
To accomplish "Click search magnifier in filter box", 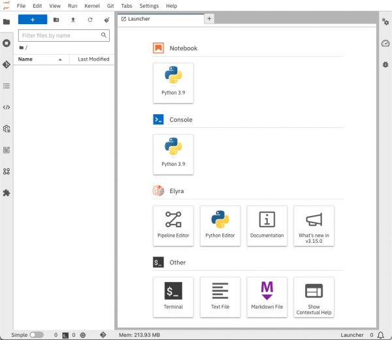I will click(x=103, y=35).
